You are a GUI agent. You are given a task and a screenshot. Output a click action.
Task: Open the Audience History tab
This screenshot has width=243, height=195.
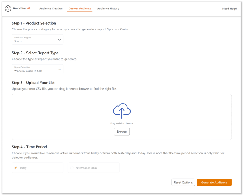coord(108,9)
